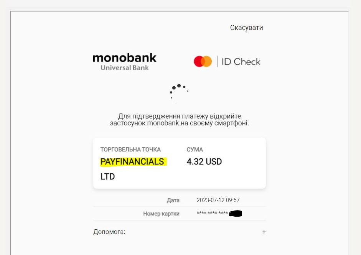The image size is (361, 255).
Task: Click the payment confirmation instruction text
Action: point(180,120)
